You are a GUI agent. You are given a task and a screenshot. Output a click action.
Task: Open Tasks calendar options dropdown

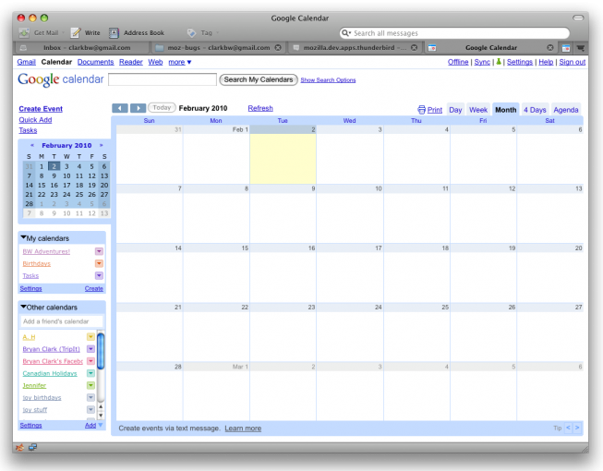click(99, 275)
